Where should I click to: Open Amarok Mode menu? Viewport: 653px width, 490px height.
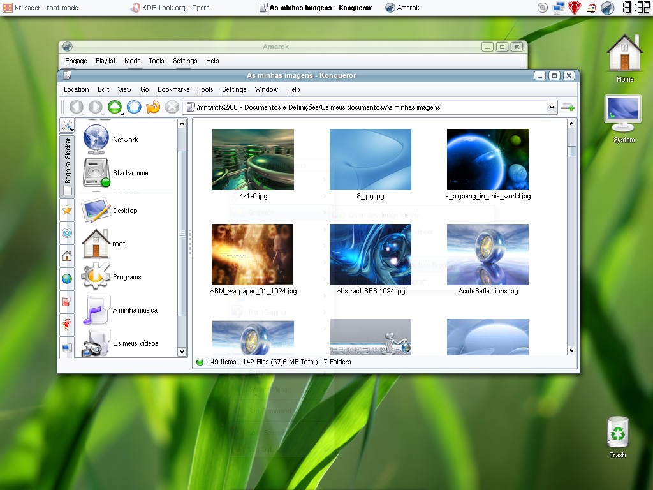133,61
